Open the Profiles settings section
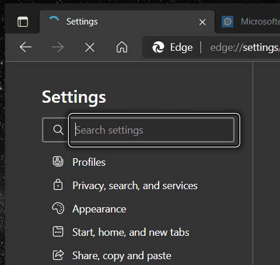 coord(89,162)
